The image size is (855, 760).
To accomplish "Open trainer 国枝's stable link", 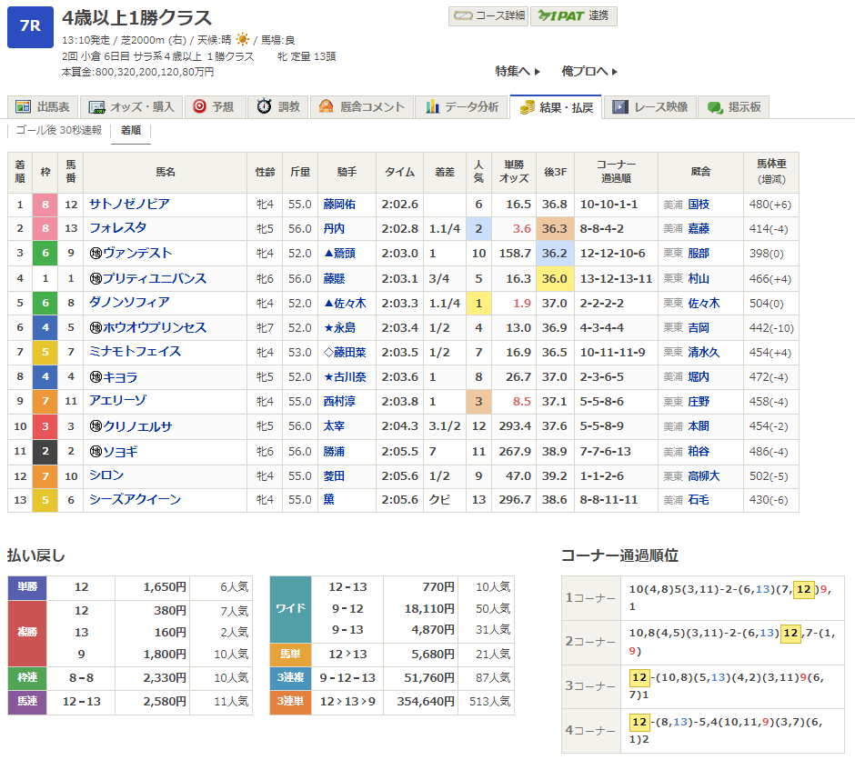I will tap(699, 205).
